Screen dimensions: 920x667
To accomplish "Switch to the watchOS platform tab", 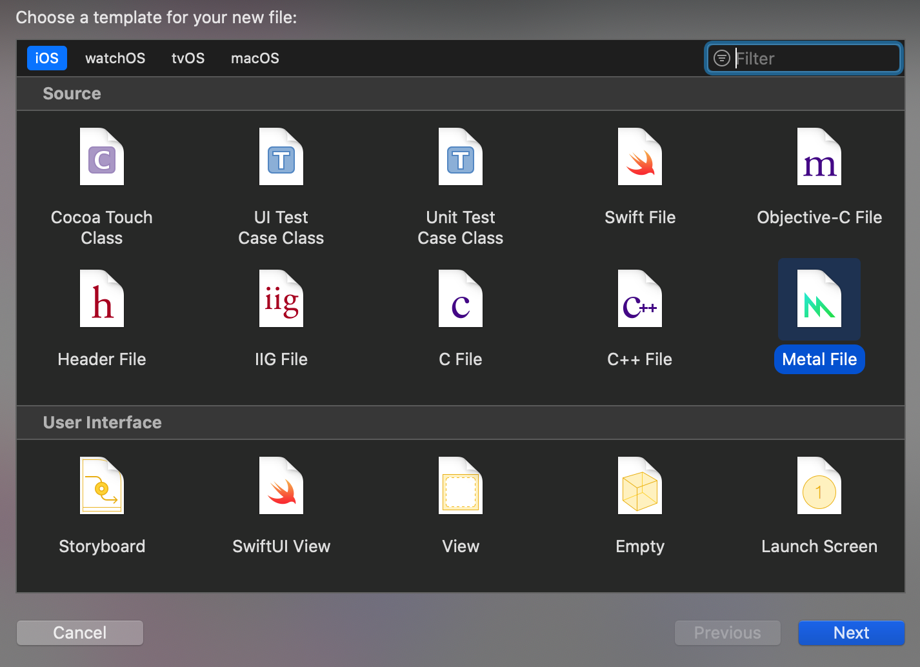I will (x=115, y=58).
